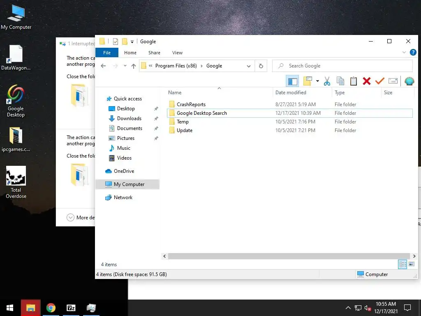This screenshot has width=421, height=316.
Task: Open the Customize Quick Access Toolbar dropdown
Action: click(132, 42)
